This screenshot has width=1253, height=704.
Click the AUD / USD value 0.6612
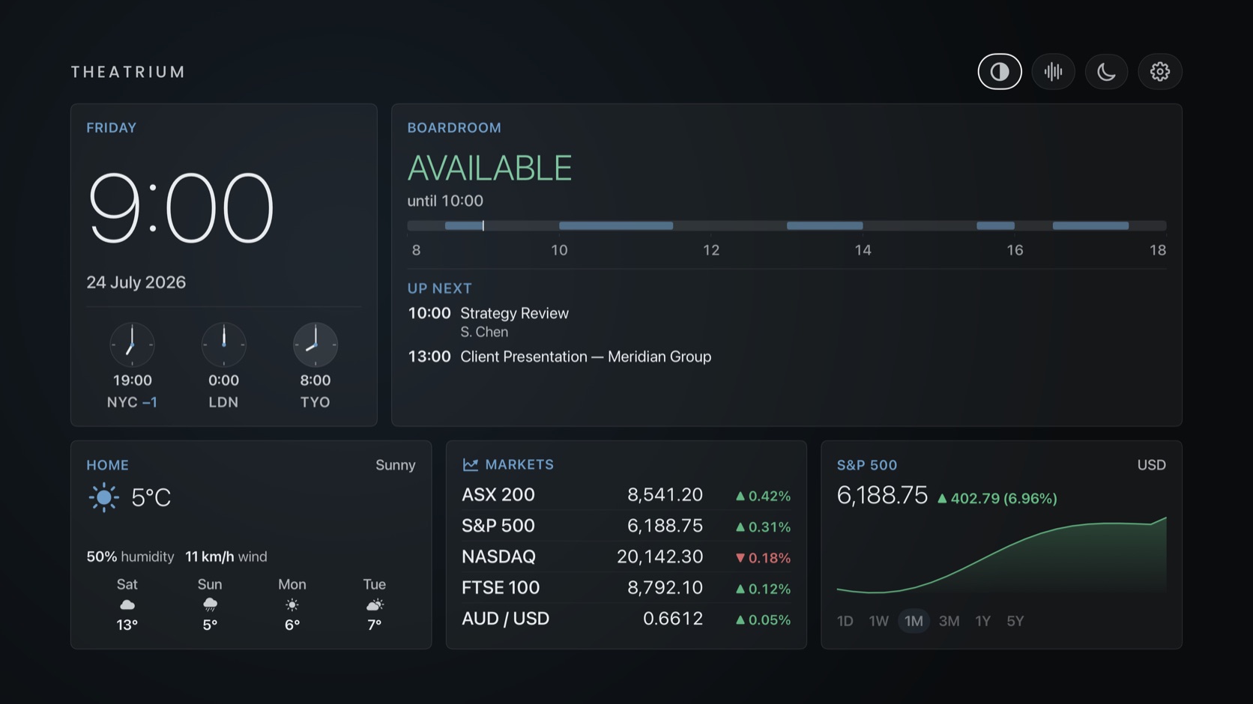point(673,619)
